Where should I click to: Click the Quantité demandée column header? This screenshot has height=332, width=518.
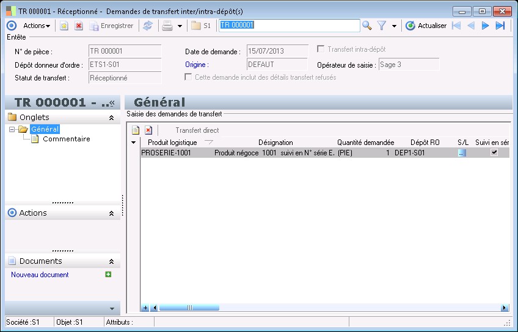(366, 143)
